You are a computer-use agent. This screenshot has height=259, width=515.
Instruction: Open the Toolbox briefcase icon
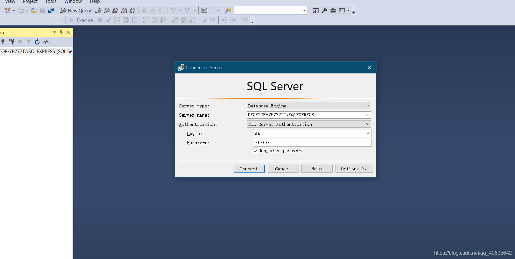(x=333, y=10)
